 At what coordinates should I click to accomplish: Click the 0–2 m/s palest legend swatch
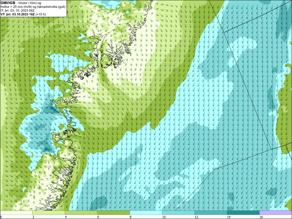point(16,213)
